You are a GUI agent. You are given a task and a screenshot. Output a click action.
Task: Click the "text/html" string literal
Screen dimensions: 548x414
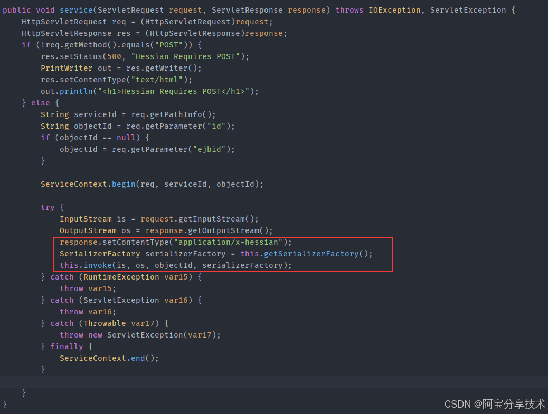click(x=157, y=80)
